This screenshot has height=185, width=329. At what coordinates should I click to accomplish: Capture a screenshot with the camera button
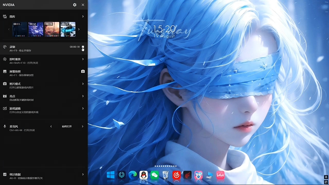pyautogui.click(x=83, y=72)
